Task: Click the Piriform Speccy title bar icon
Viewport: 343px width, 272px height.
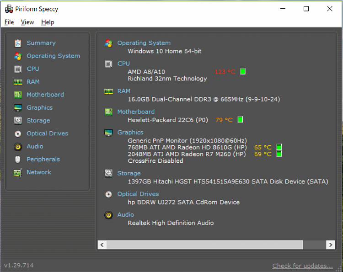Action: pyautogui.click(x=9, y=9)
